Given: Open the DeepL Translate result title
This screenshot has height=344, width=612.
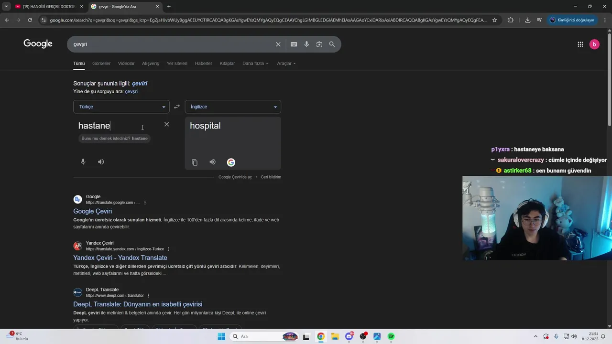Looking at the screenshot, I should (x=138, y=304).
